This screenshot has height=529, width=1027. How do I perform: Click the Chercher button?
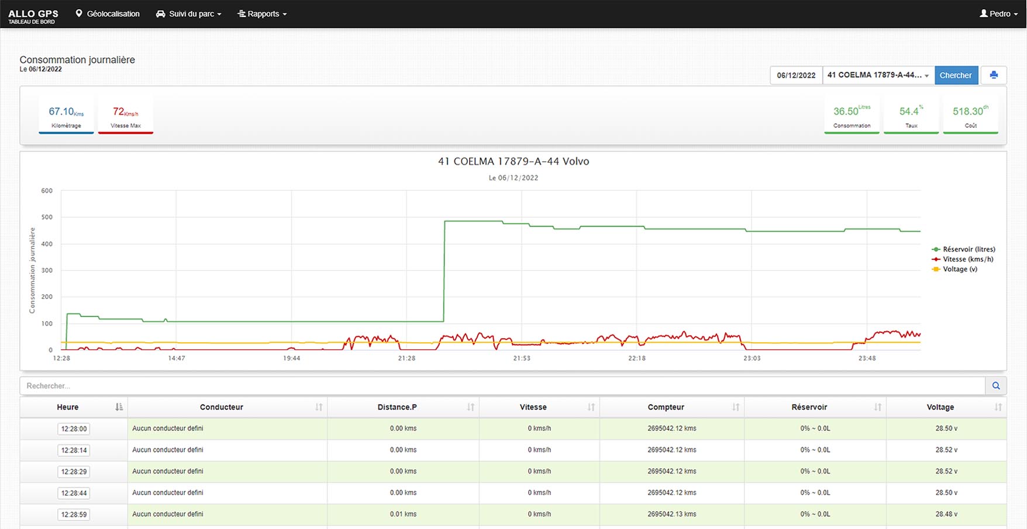[x=956, y=75]
